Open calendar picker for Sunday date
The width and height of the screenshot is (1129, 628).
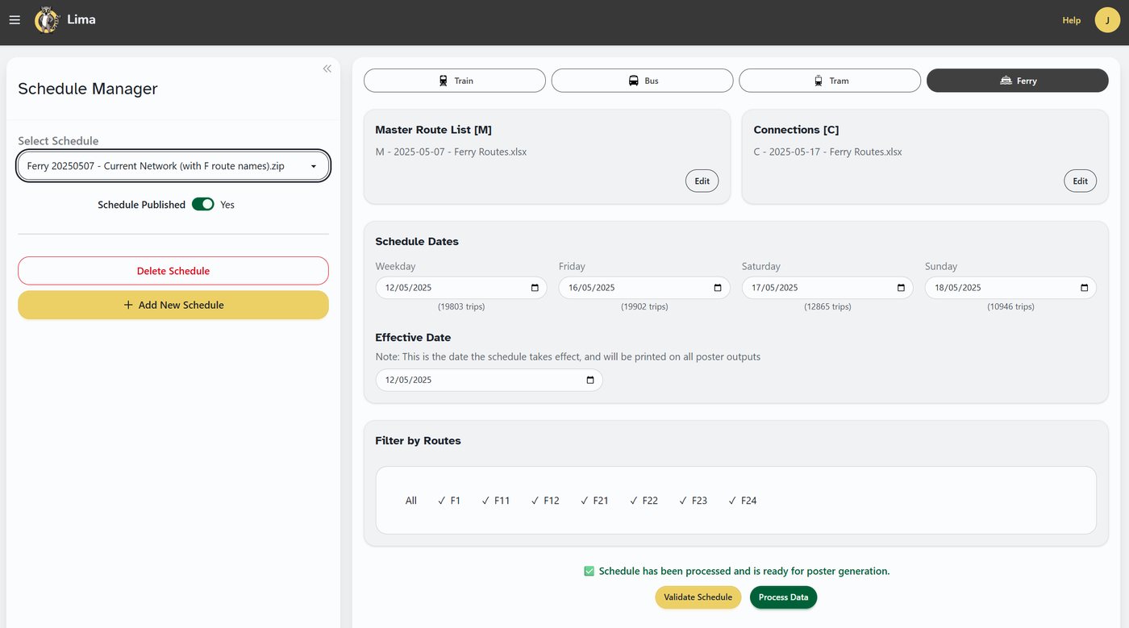click(1084, 288)
